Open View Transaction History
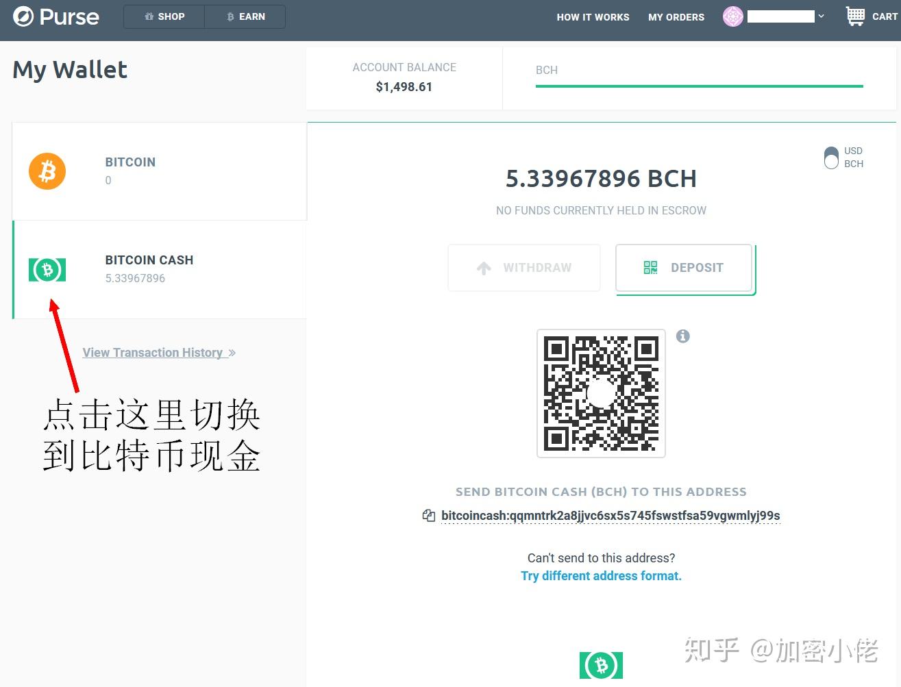 point(153,352)
